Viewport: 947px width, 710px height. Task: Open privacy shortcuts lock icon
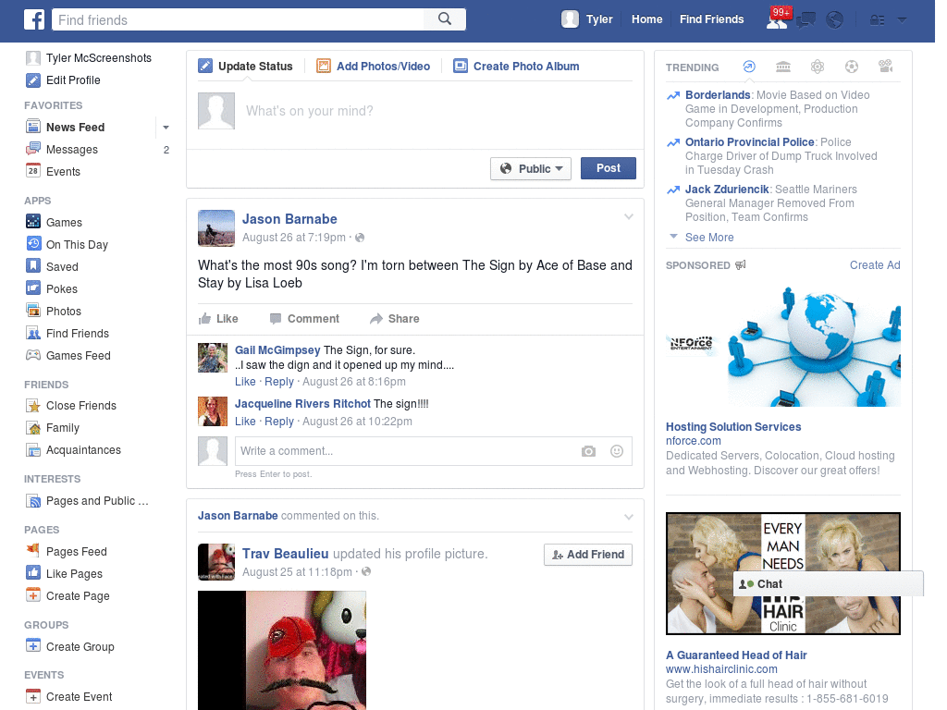[877, 20]
